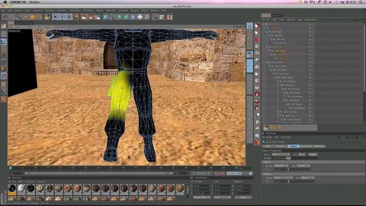
Task: Open the Object (Rel) dropdown in Coordinates
Action: (202, 197)
